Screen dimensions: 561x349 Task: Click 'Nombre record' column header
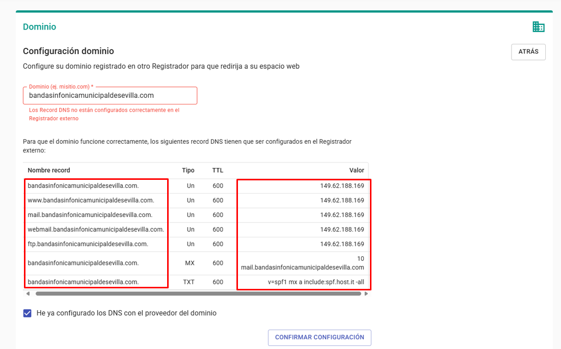(x=48, y=170)
